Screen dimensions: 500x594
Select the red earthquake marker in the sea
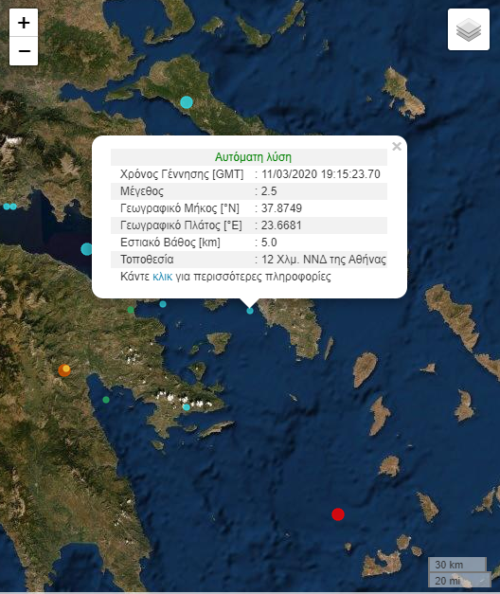coord(338,514)
